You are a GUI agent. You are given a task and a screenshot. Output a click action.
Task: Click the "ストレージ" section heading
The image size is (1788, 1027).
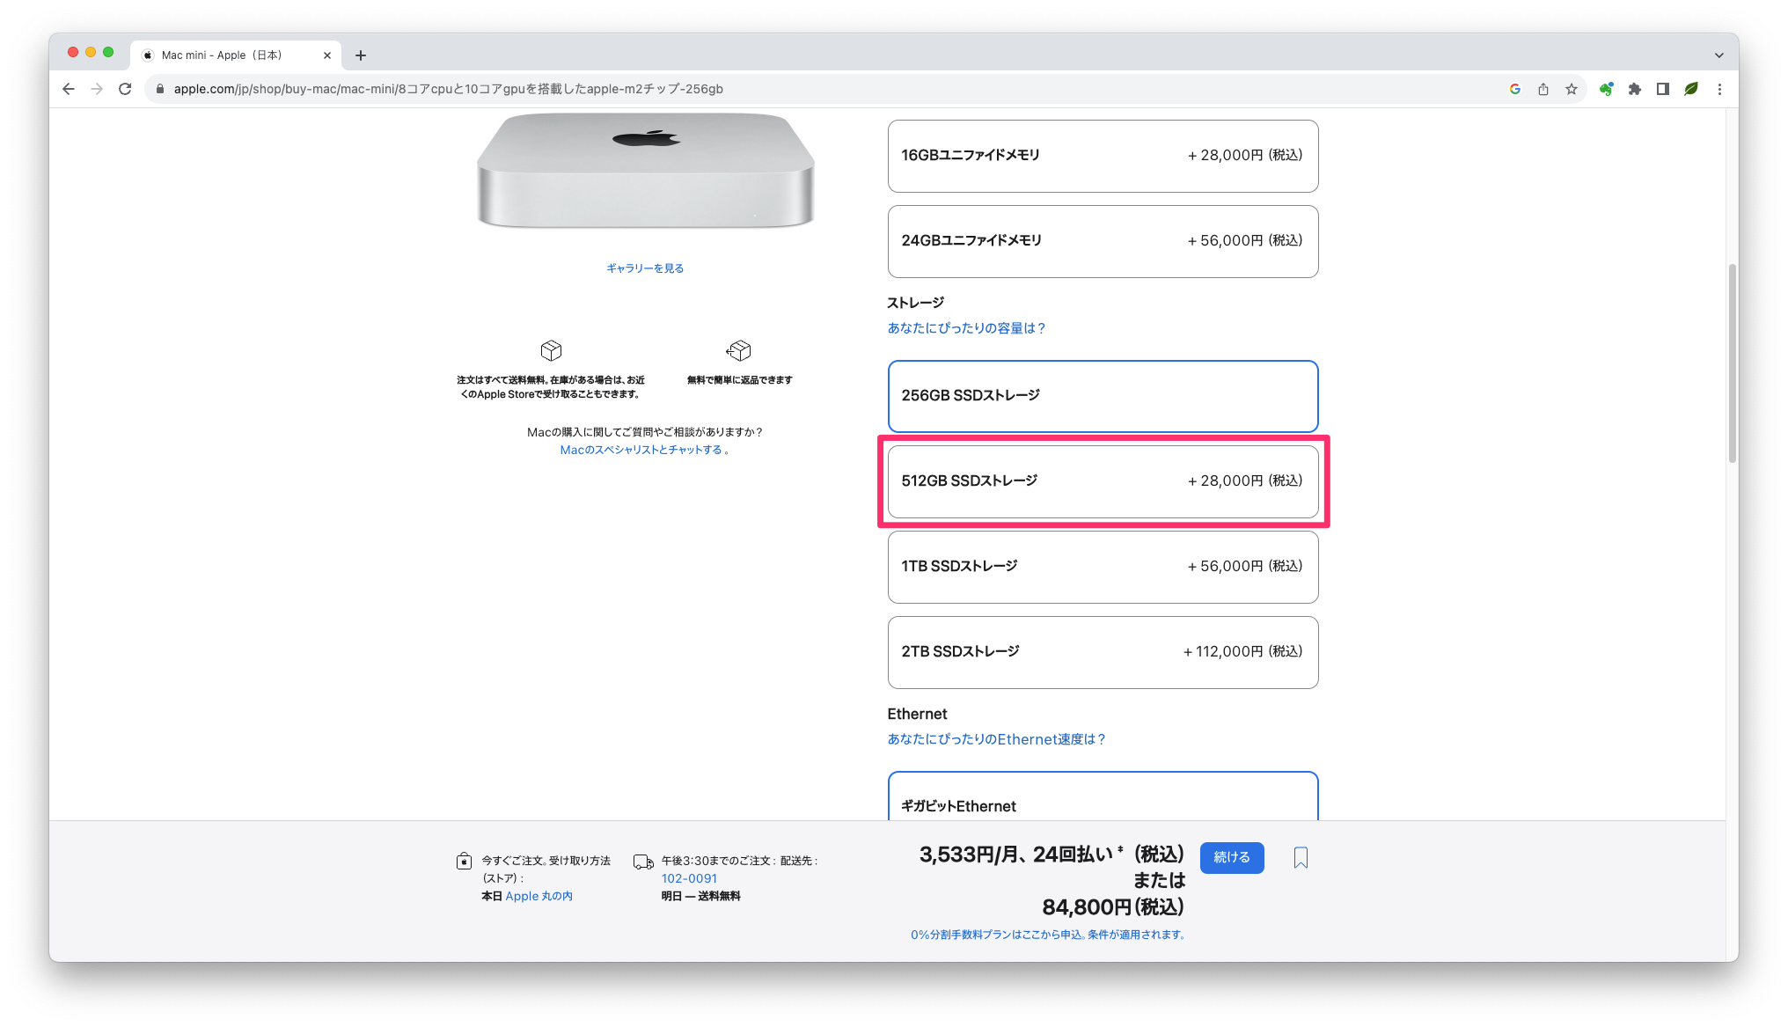915,303
